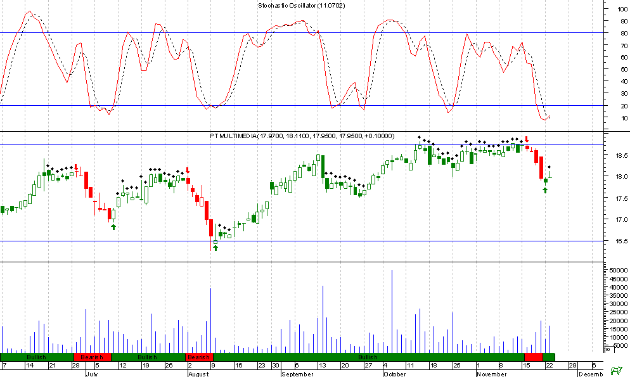Select the Bullish segment between July and August
The height and width of the screenshot is (377, 630).
pyautogui.click(x=148, y=357)
